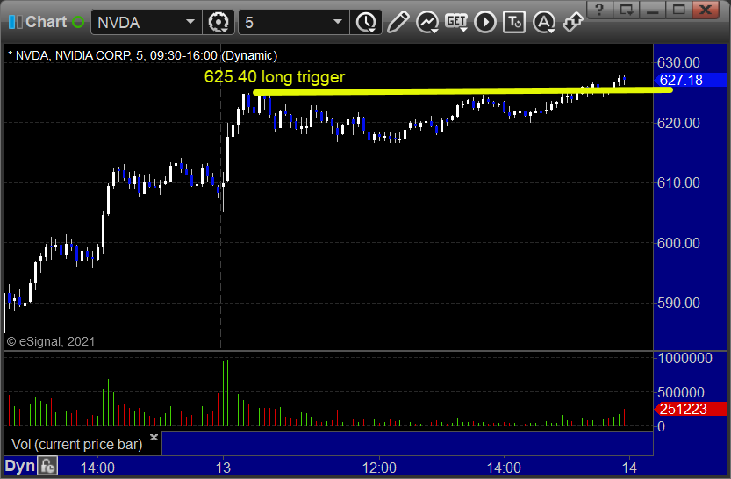731x479 pixels.
Task: Expand the NVDA symbol dropdown arrow
Action: [x=190, y=22]
